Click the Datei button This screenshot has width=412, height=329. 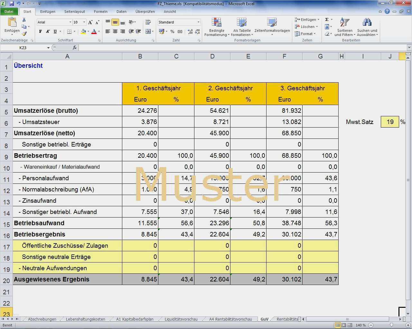tap(9, 12)
